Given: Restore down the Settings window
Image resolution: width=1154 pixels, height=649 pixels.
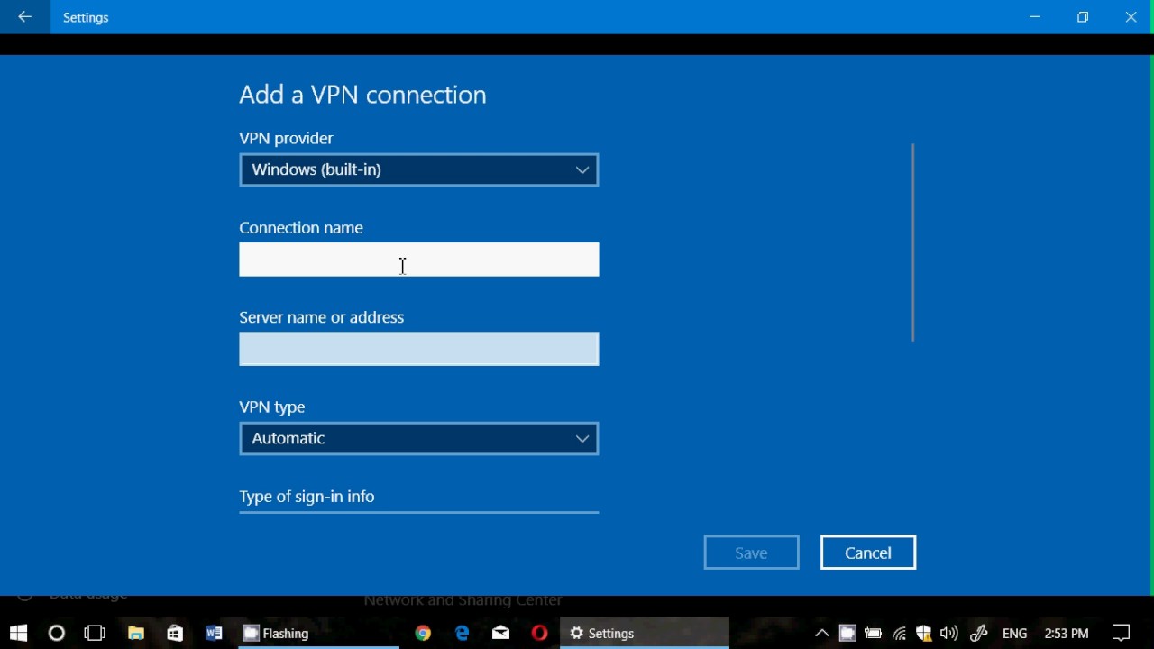Looking at the screenshot, I should [x=1083, y=17].
